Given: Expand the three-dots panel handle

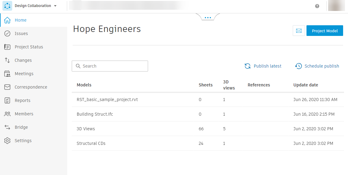Looking at the screenshot, I should tap(208, 18).
